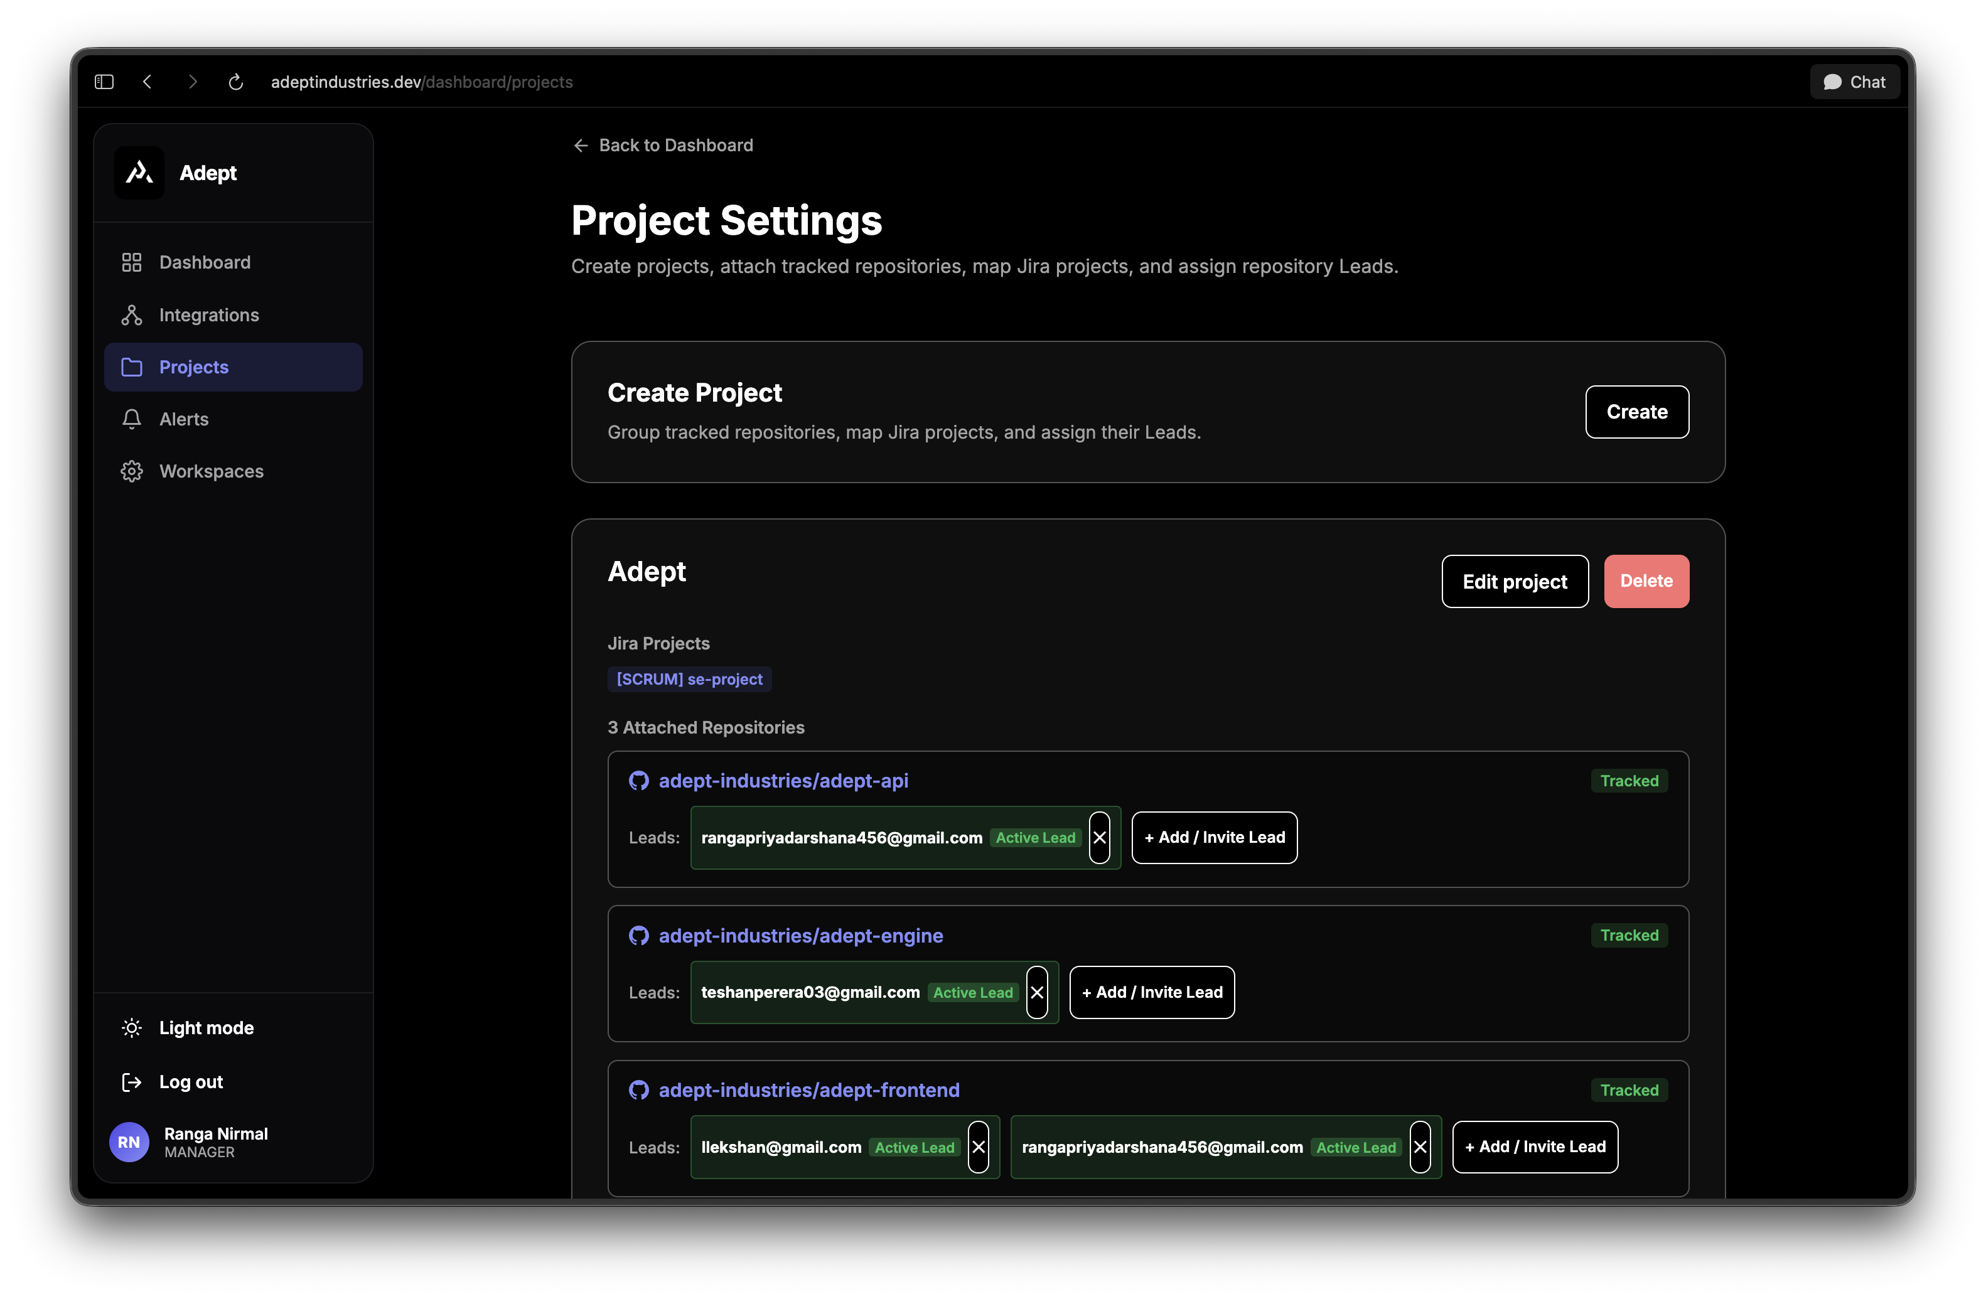This screenshot has height=1299, width=1986.
Task: Delete the Adept project
Action: (x=1646, y=582)
